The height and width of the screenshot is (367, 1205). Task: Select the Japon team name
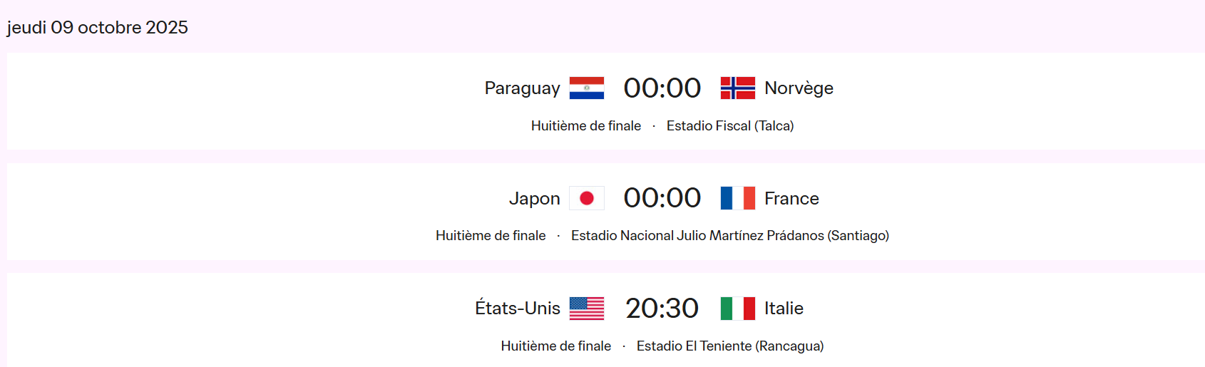click(x=534, y=199)
